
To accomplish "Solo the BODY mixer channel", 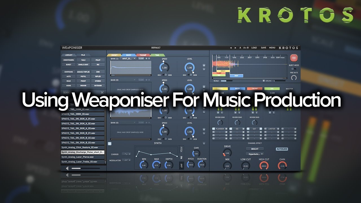I will (239, 112).
